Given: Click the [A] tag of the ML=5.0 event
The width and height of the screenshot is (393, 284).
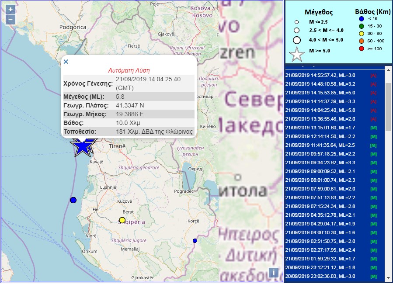Looking at the screenshot, I should click(x=373, y=93).
